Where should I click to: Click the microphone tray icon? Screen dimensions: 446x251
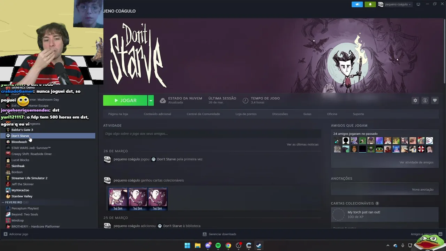point(403,245)
